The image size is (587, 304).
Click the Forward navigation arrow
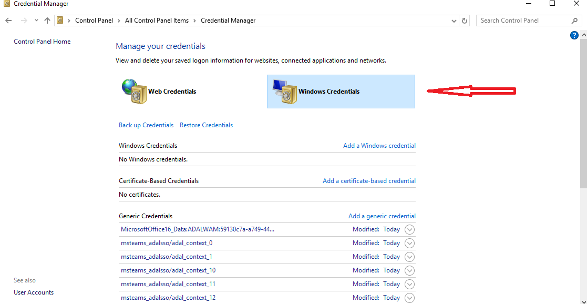coord(24,21)
